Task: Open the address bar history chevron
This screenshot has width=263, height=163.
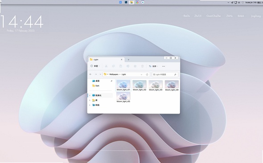Action: [x=141, y=74]
